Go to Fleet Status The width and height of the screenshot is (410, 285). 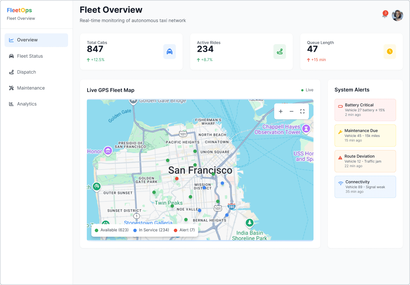click(36, 56)
